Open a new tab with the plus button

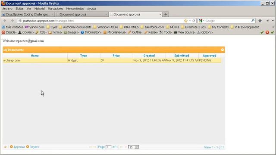click(166, 14)
